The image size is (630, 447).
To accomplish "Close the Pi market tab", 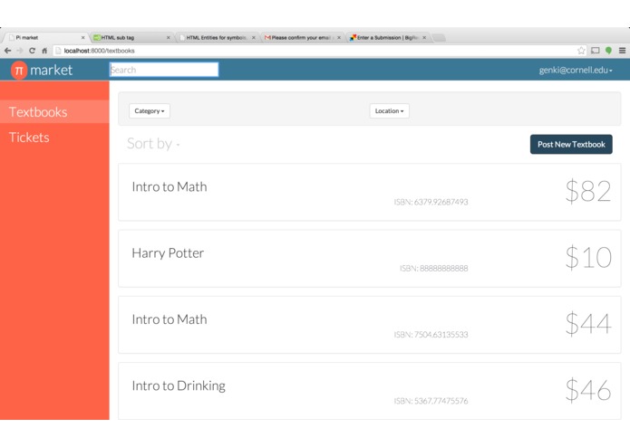I will coord(83,38).
